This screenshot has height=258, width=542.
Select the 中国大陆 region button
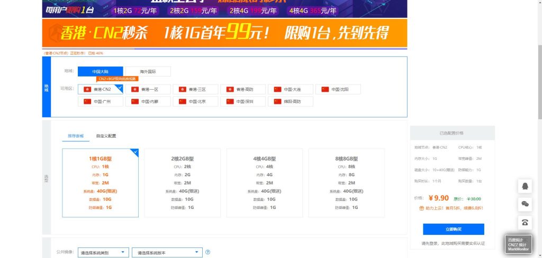(100, 71)
